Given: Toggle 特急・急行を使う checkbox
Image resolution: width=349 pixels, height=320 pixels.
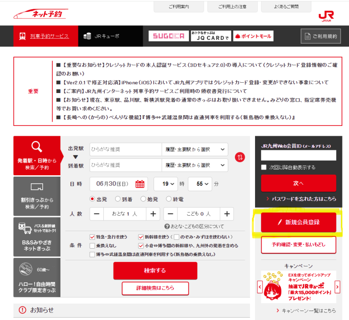Looking at the screenshot, I should [x=92, y=237].
